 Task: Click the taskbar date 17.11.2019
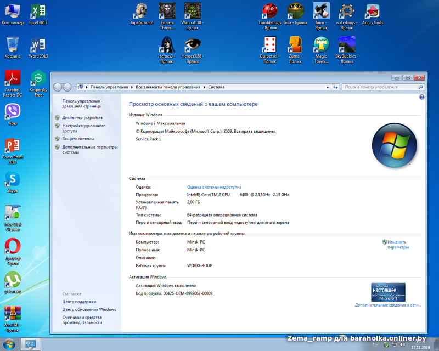tap(420, 347)
